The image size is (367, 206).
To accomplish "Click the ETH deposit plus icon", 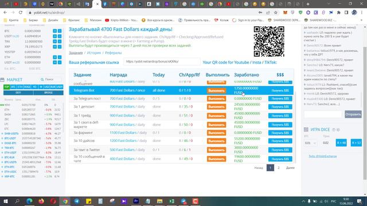I will point(55,57).
